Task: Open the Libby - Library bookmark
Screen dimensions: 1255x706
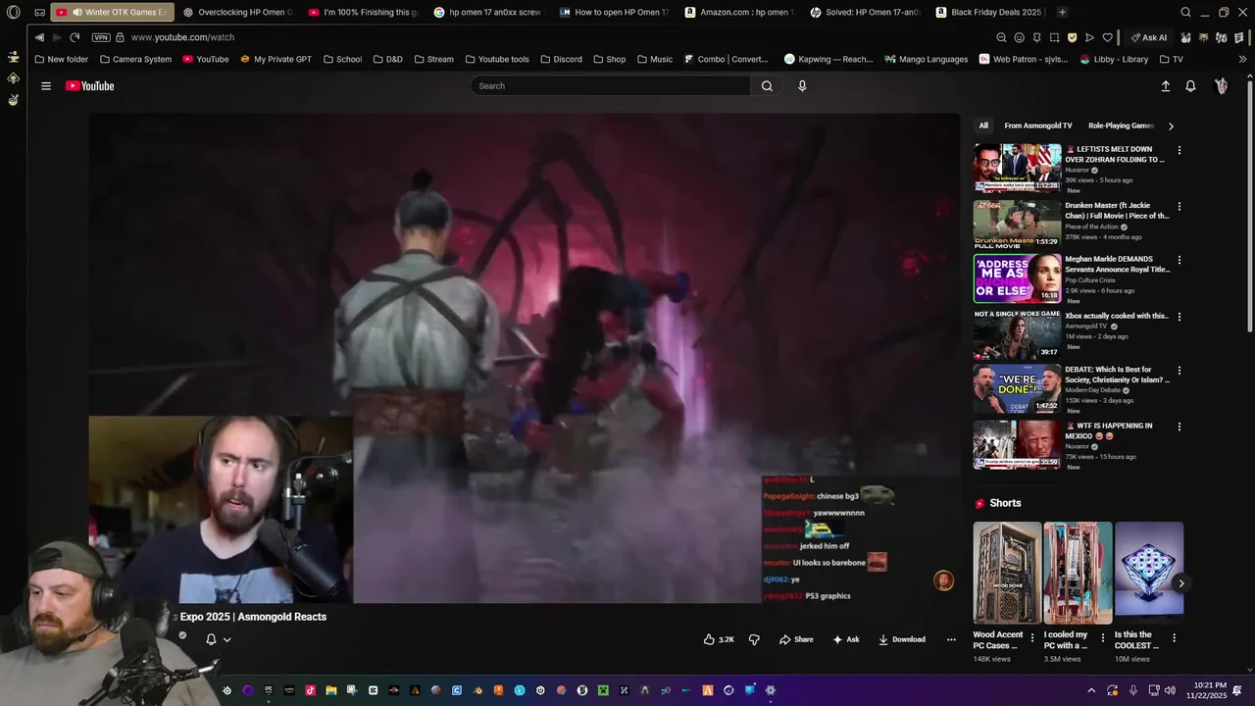Action: (1115, 59)
